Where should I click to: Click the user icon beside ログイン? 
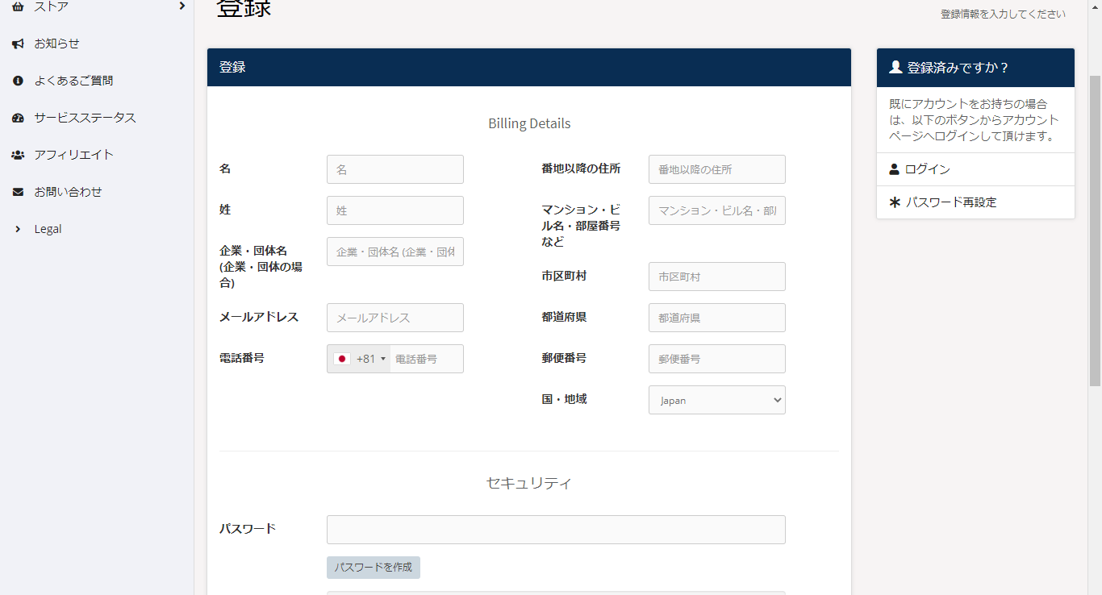click(894, 169)
